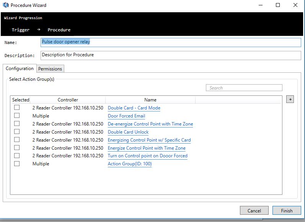Open Energize Control Point with Time Zone link

[147, 148]
